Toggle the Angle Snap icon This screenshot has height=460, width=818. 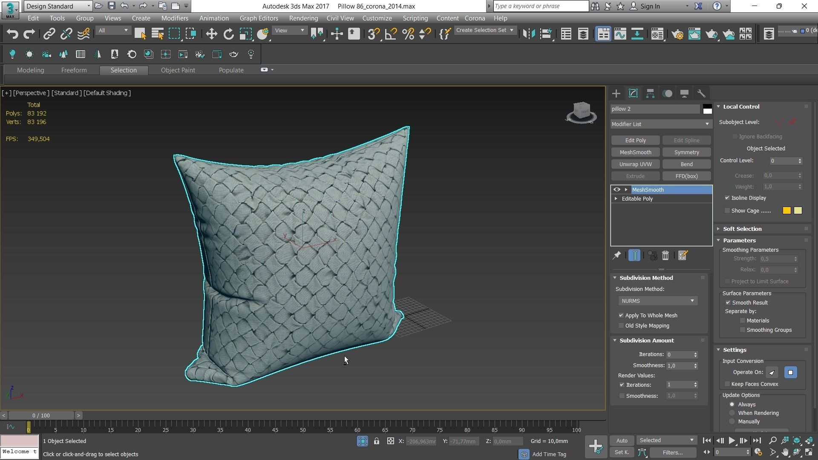point(391,34)
